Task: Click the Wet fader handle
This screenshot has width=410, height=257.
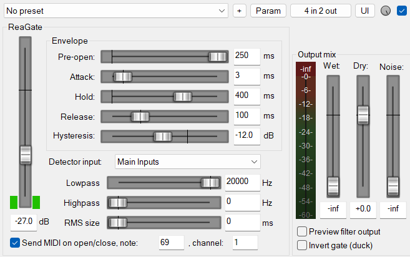Action: coord(333,186)
